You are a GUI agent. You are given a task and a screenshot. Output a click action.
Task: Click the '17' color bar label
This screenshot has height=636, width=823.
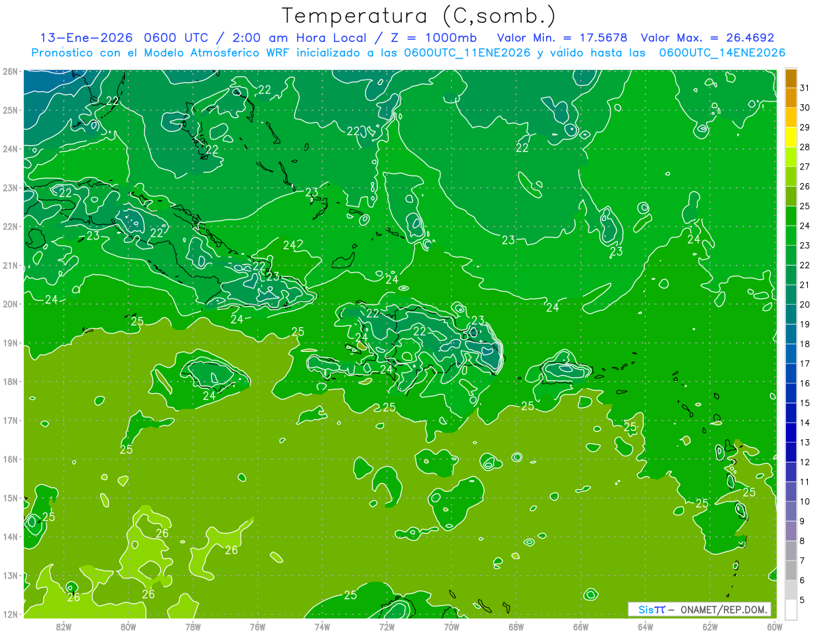coord(804,364)
